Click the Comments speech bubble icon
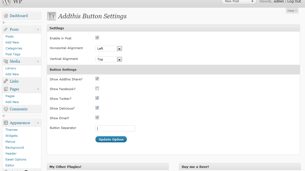The image size is (305, 171). click(6, 109)
